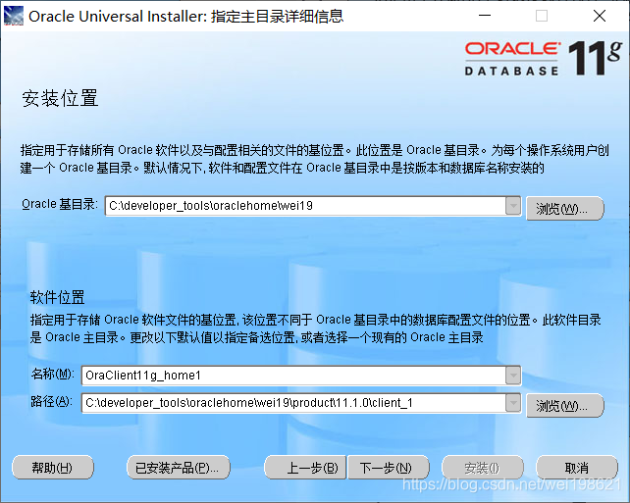Proceed with 下一步(N)
The width and height of the screenshot is (630, 503).
[x=389, y=468]
